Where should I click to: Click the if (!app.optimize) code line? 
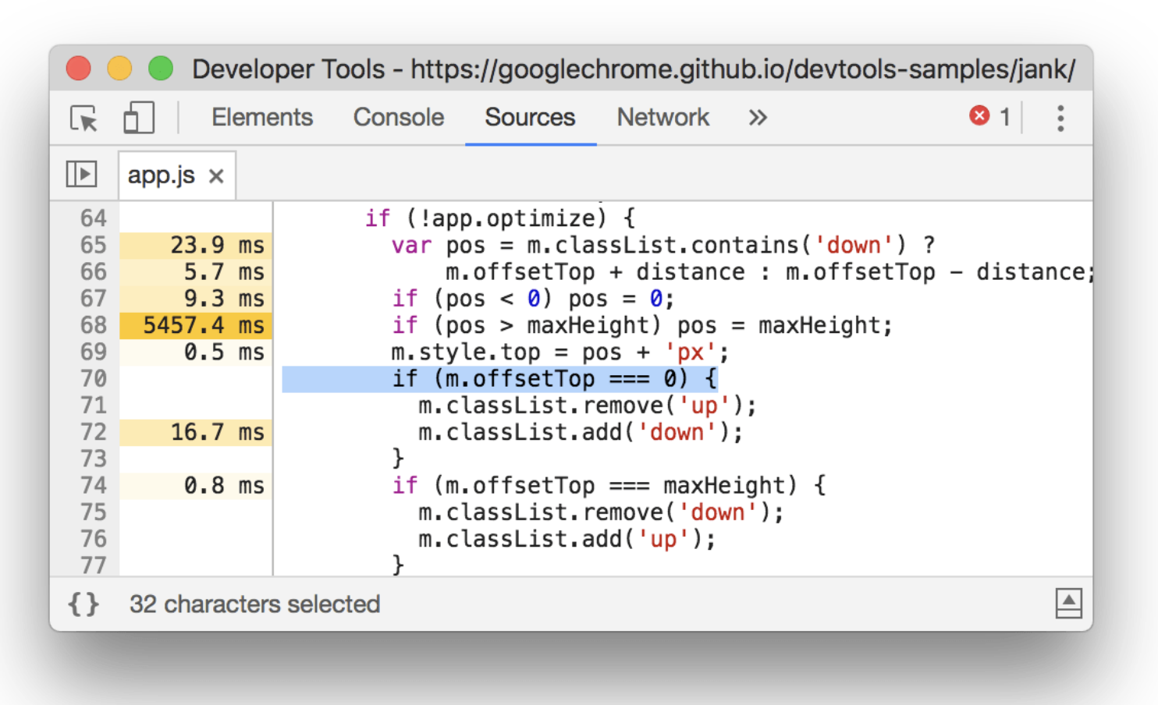pos(500,218)
